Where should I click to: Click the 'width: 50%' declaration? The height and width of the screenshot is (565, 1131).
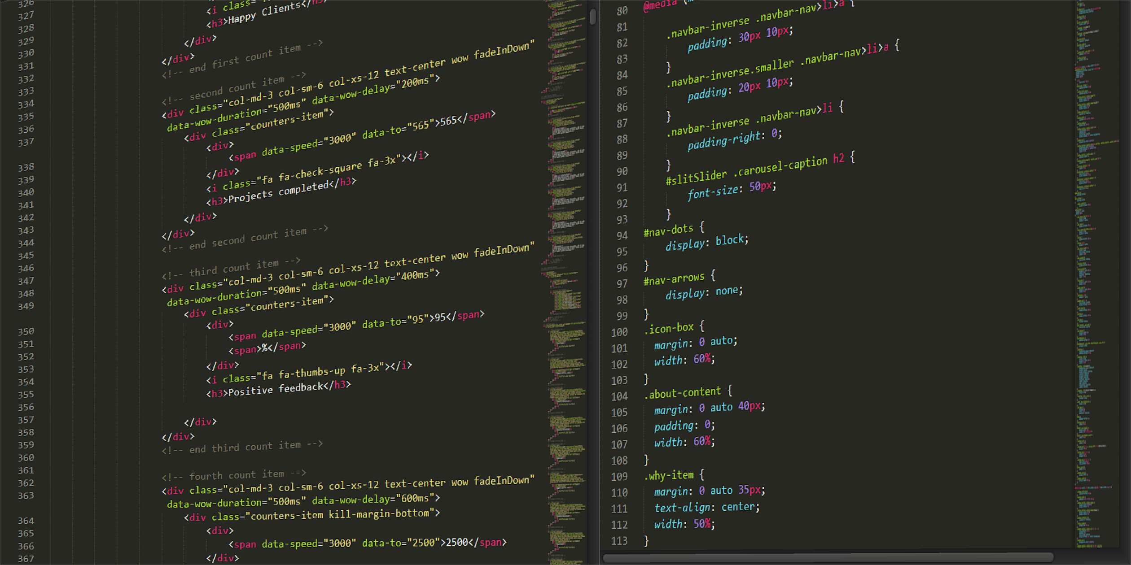pos(684,524)
